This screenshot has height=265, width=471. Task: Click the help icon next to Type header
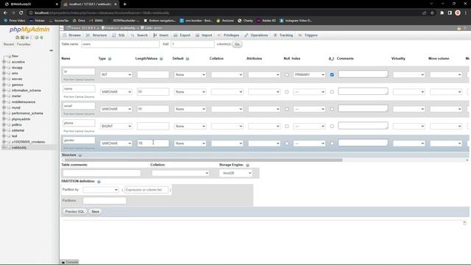[110, 59]
